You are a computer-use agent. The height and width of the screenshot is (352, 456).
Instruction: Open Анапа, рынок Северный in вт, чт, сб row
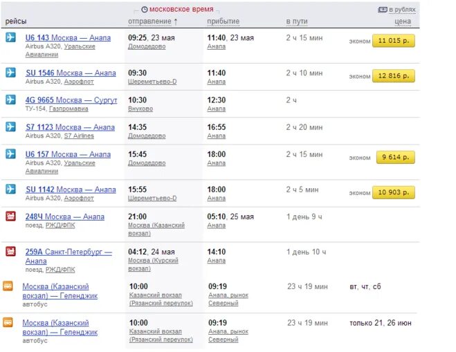coord(228,299)
